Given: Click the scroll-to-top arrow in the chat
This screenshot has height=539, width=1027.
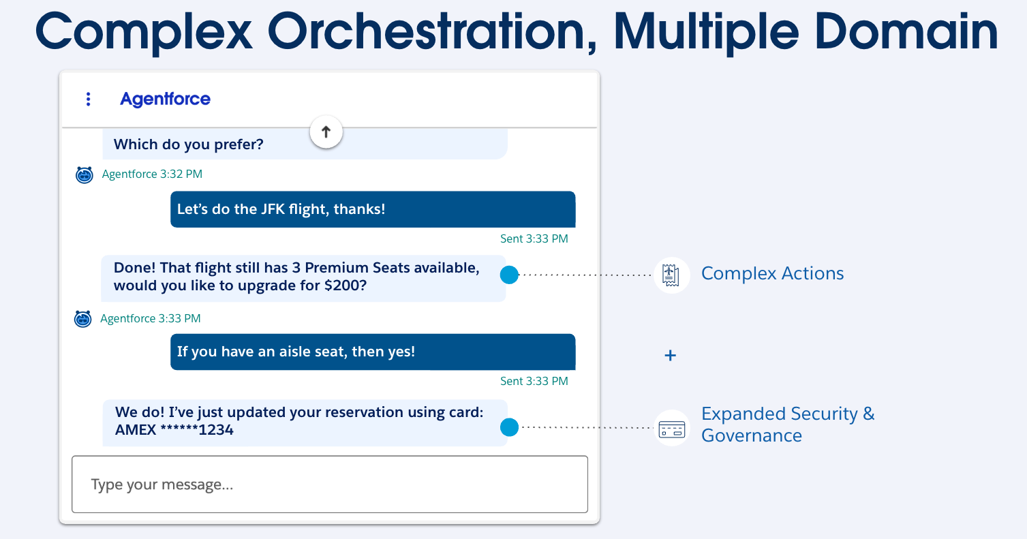Looking at the screenshot, I should [x=326, y=132].
